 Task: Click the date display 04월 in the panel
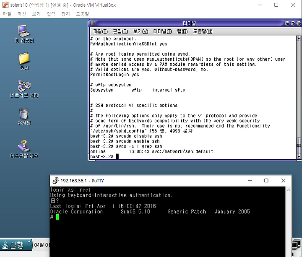42,245
